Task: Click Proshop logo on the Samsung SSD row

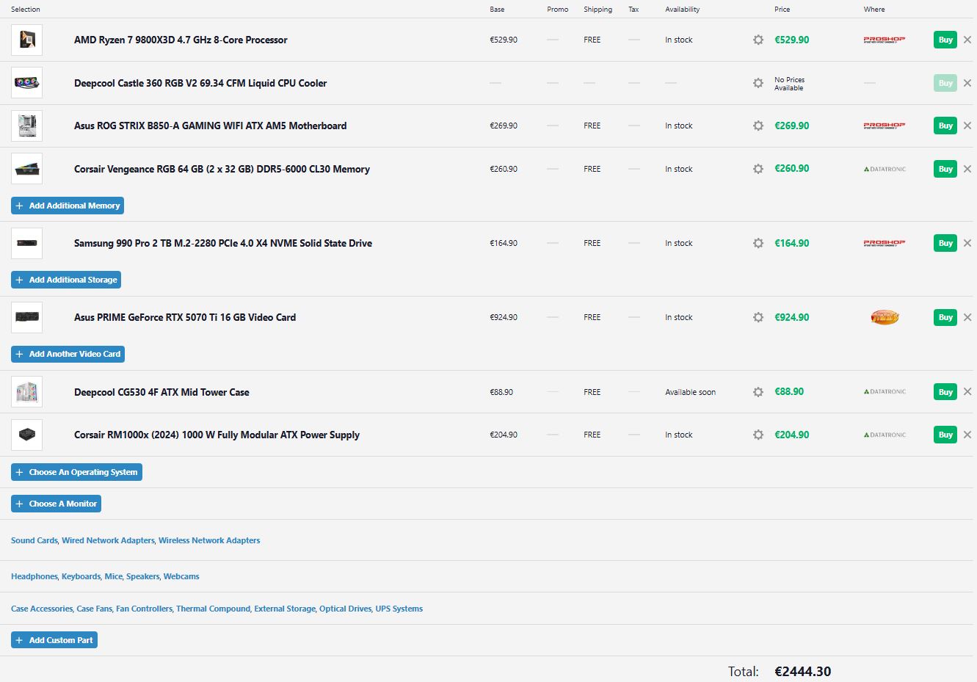Action: point(885,243)
